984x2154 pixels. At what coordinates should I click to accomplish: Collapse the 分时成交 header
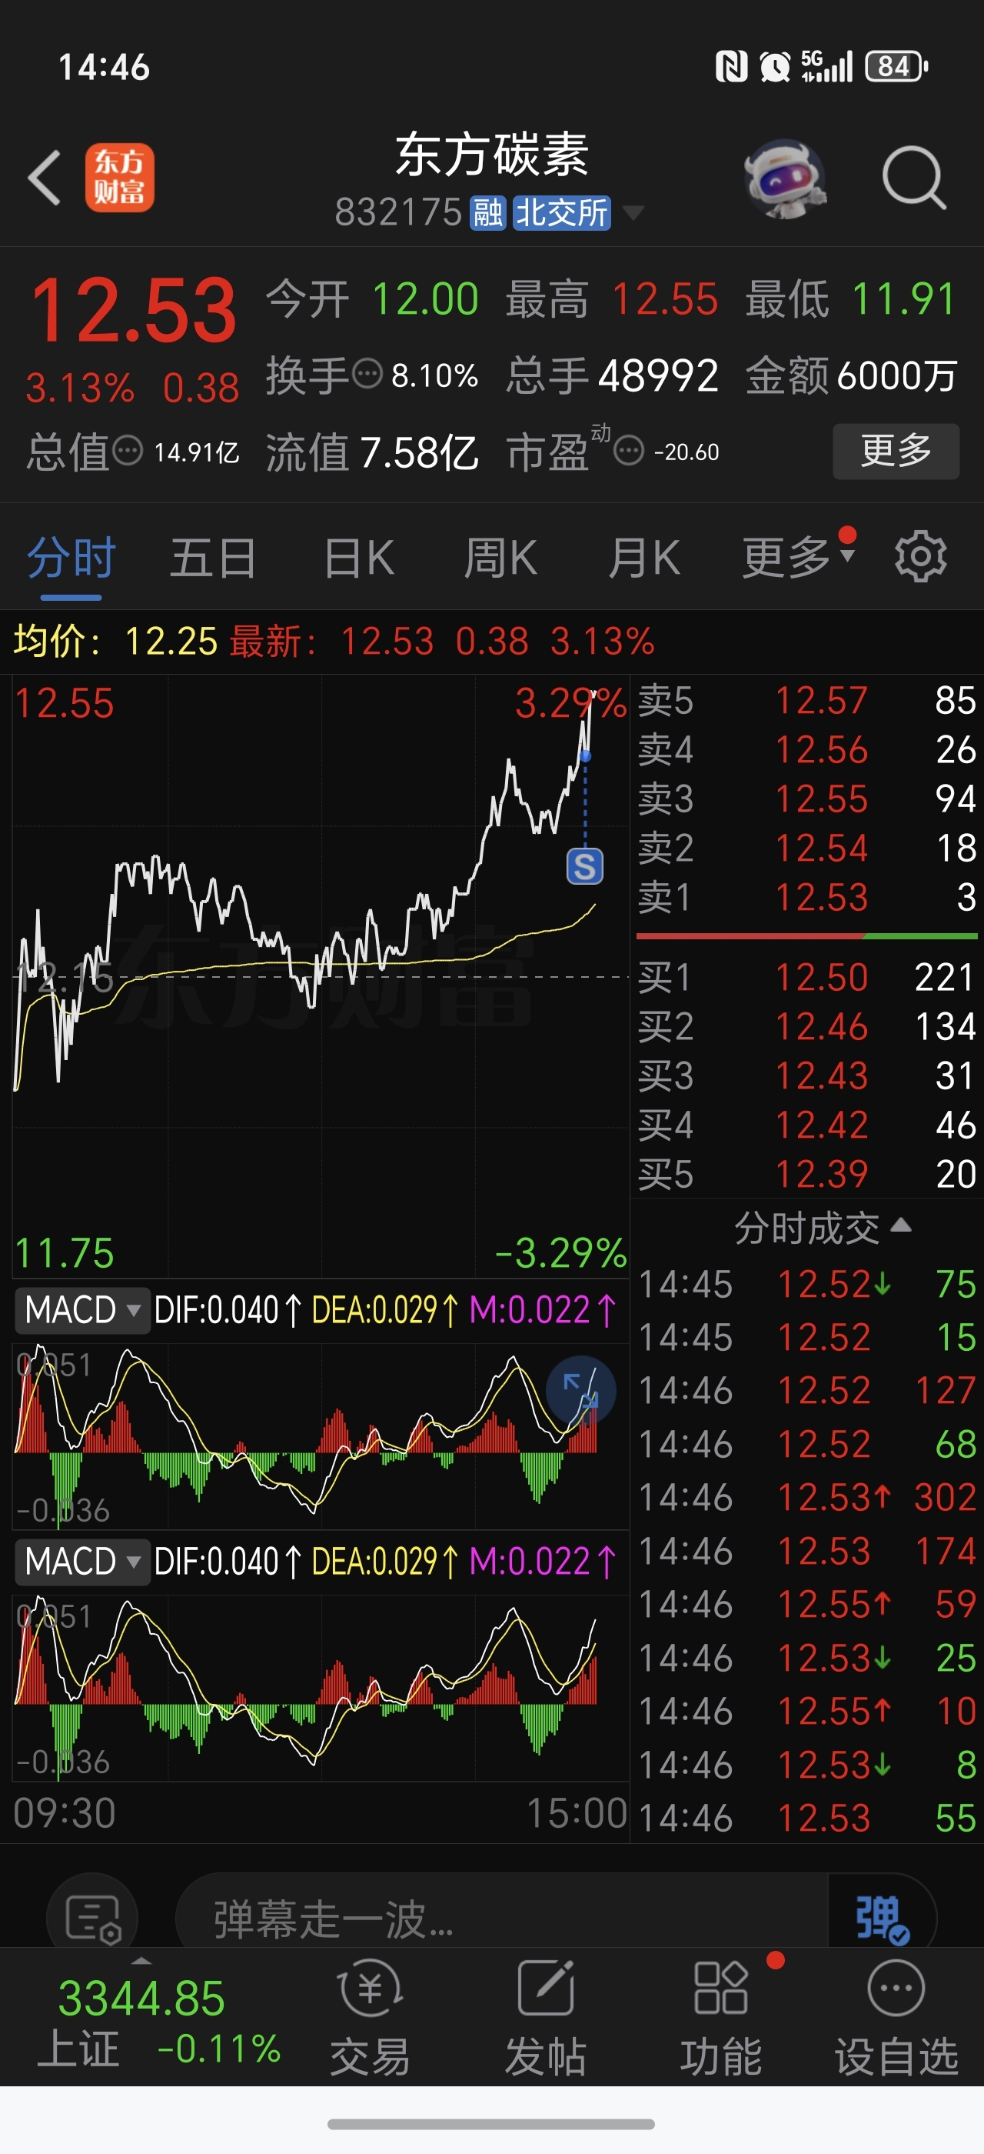tap(822, 1228)
